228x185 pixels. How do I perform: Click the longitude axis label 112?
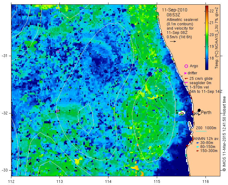pyautogui.click(x=11, y=182)
